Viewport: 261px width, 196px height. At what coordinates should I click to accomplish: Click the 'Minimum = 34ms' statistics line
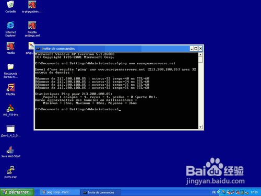point(90,103)
